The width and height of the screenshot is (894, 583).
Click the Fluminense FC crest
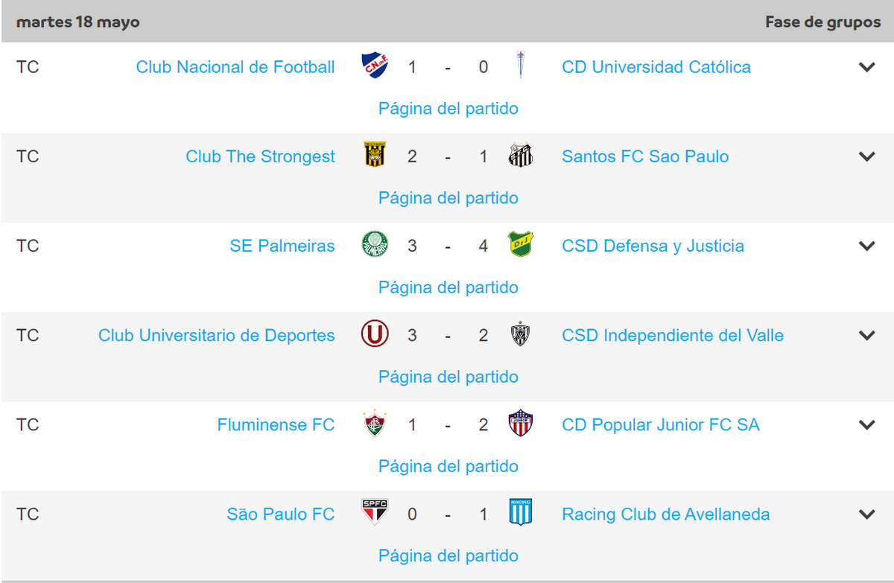[373, 424]
